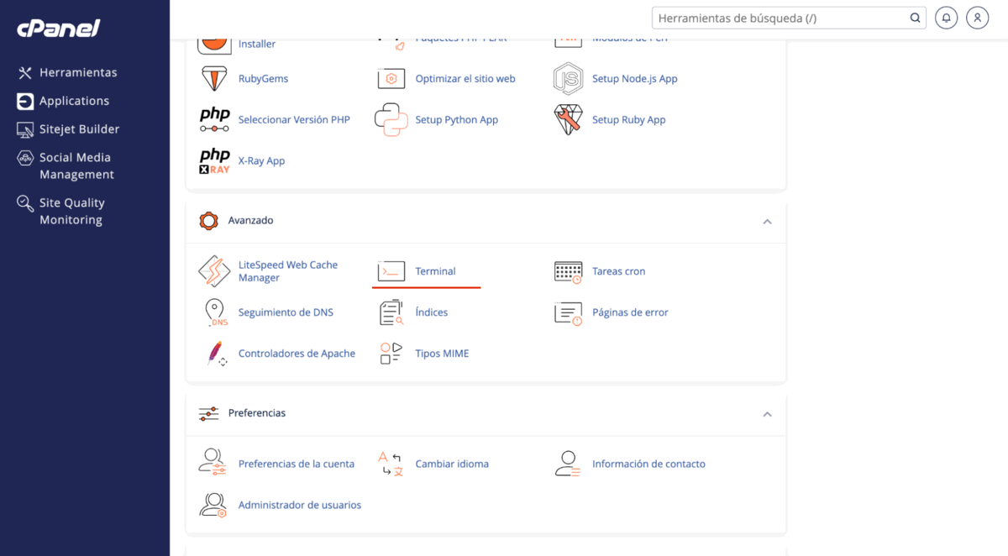This screenshot has width=1008, height=556.
Task: Open Seguimiento de DNS link
Action: pos(286,312)
